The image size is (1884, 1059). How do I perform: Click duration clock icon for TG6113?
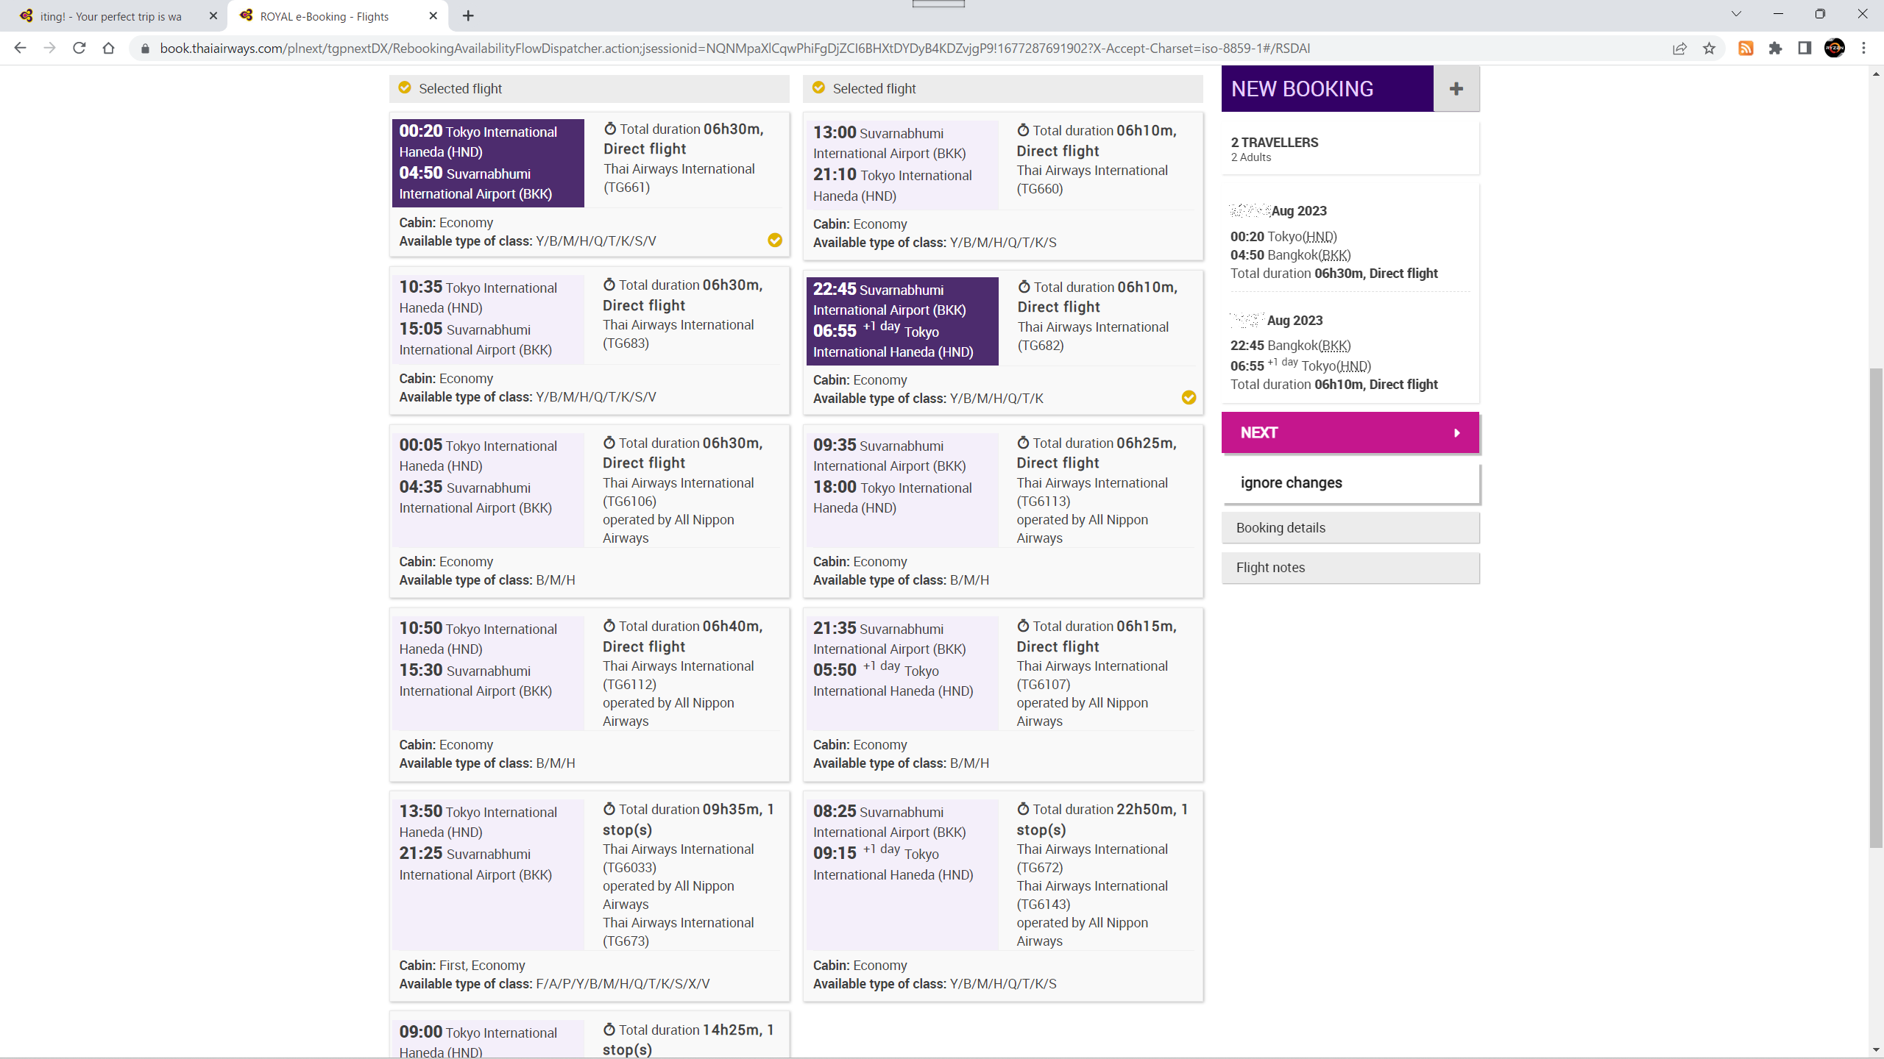tap(1023, 443)
